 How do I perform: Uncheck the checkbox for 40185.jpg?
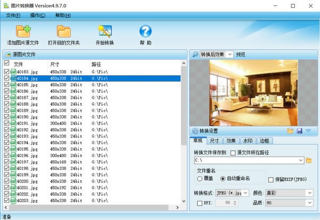[x=6, y=84]
